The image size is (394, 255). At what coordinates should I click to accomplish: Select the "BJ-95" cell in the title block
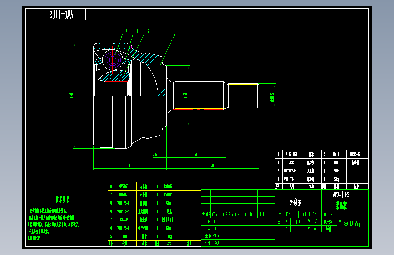point(328,221)
